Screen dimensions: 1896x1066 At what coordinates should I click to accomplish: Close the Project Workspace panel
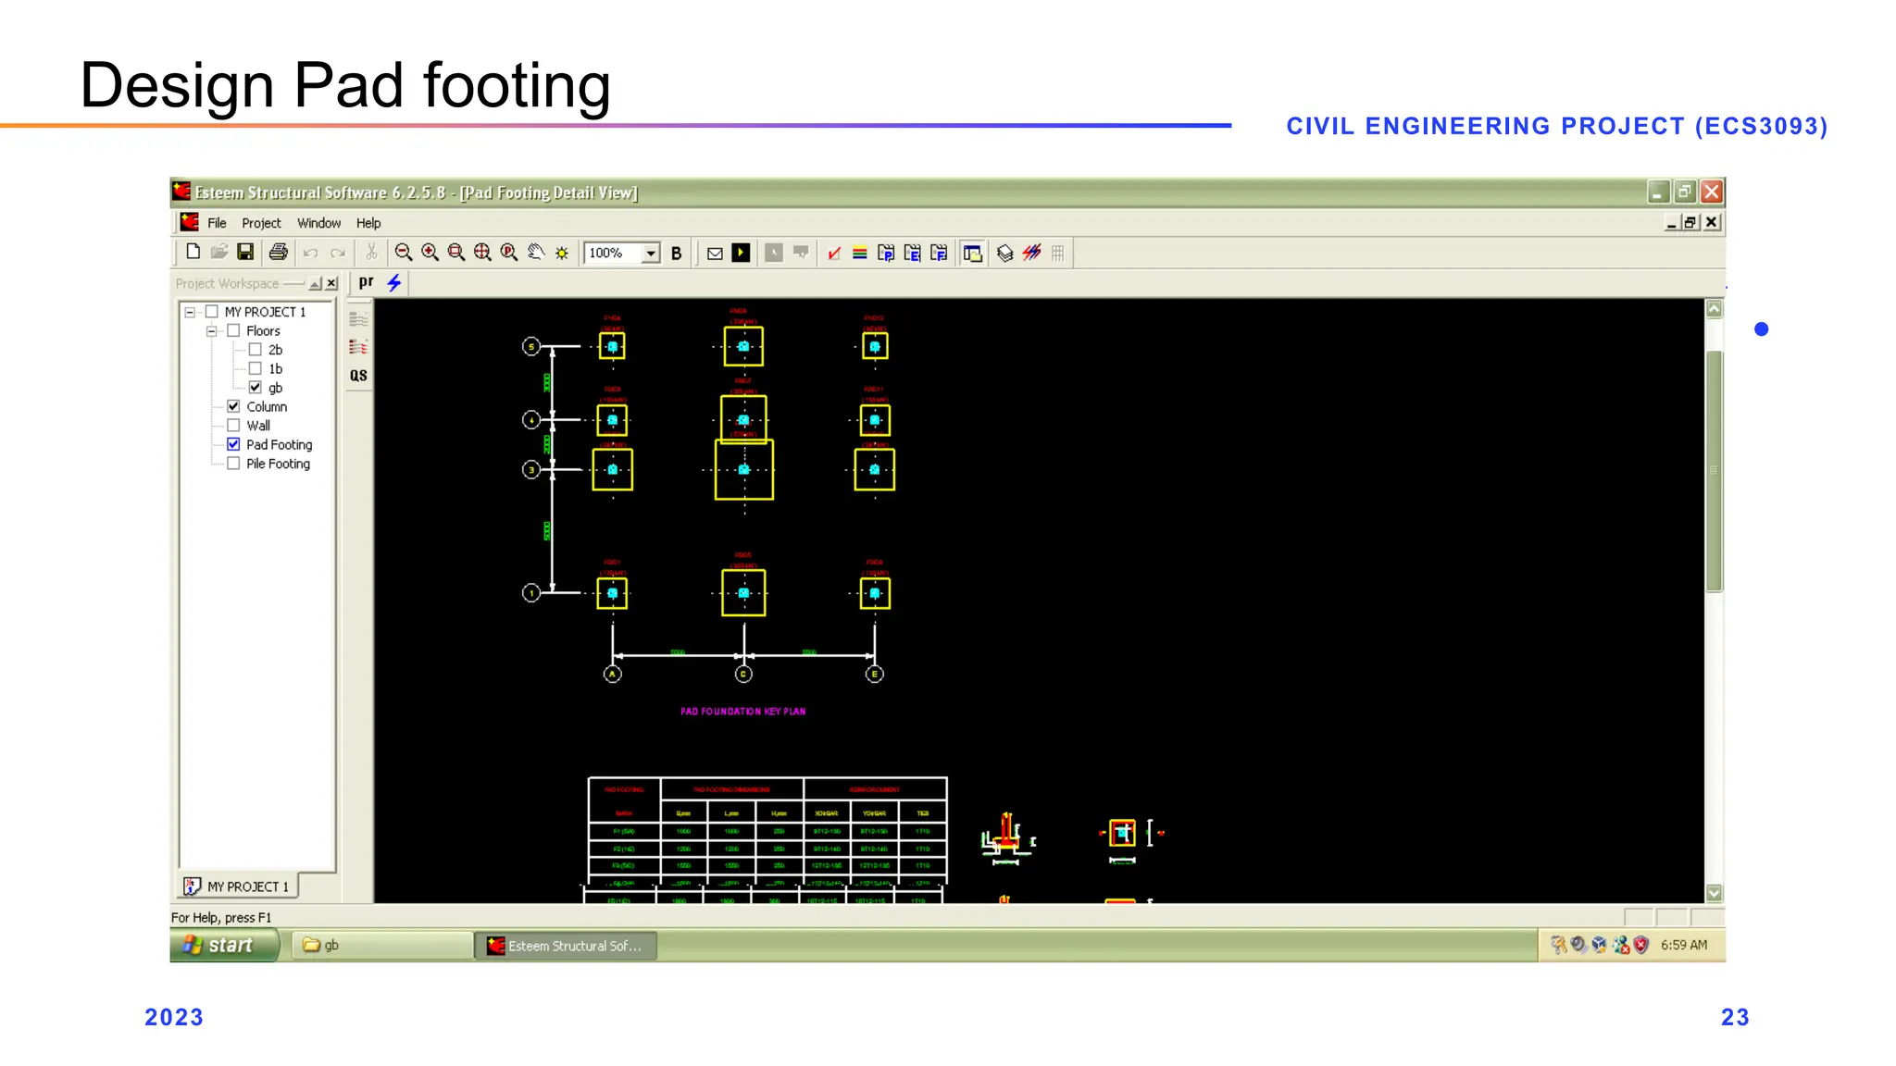point(331,283)
